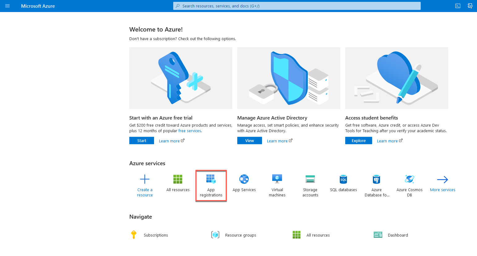The width and height of the screenshot is (477, 256).
Task: Open the portal hamburger menu
Action: click(7, 6)
